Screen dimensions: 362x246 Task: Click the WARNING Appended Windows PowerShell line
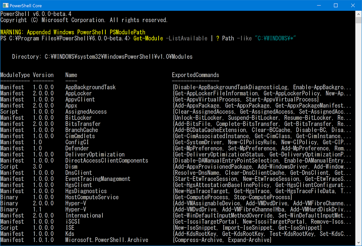pyautogui.click(x=73, y=32)
